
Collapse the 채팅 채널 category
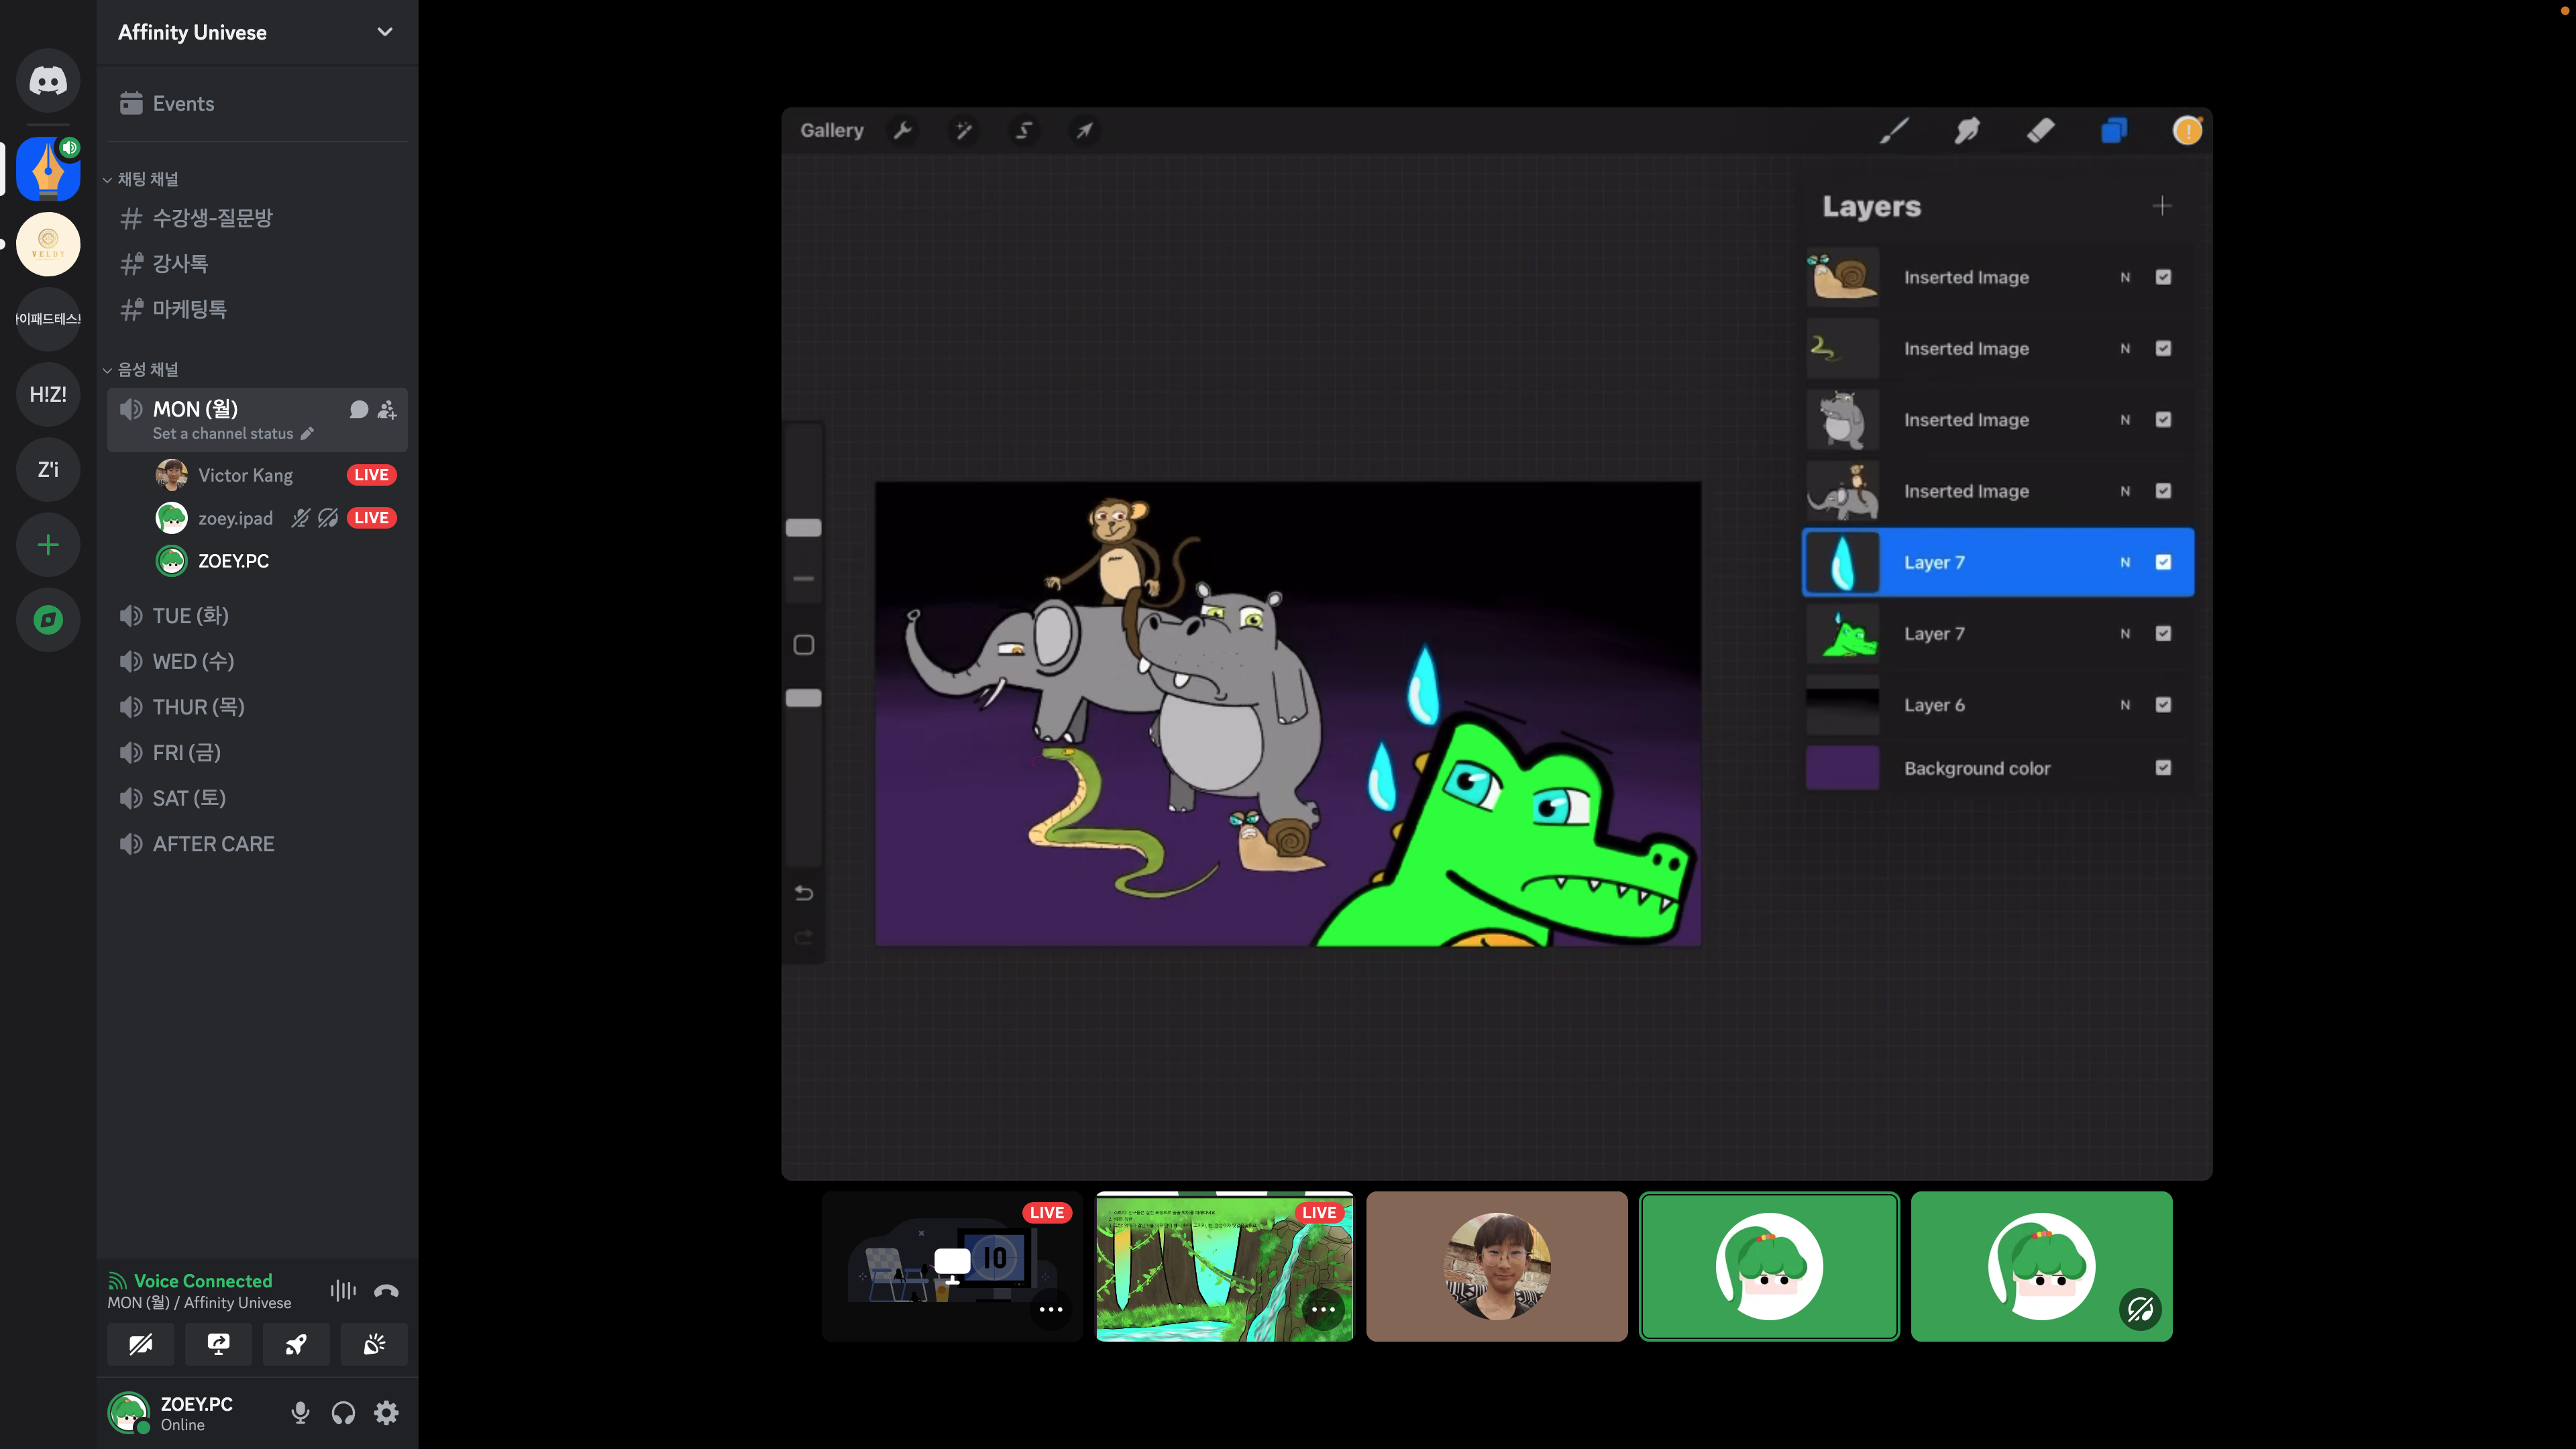click(147, 179)
